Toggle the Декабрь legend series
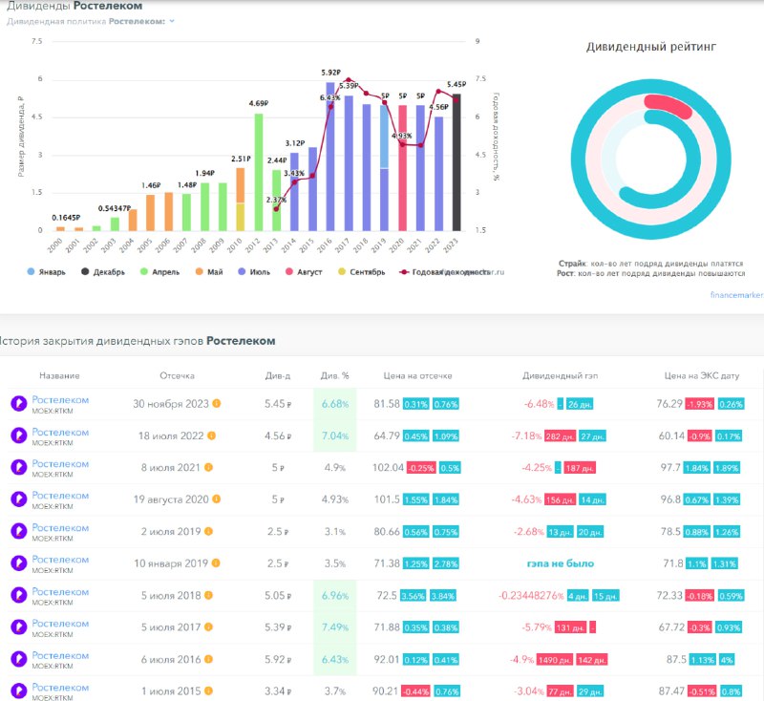This screenshot has width=764, height=701. (103, 272)
